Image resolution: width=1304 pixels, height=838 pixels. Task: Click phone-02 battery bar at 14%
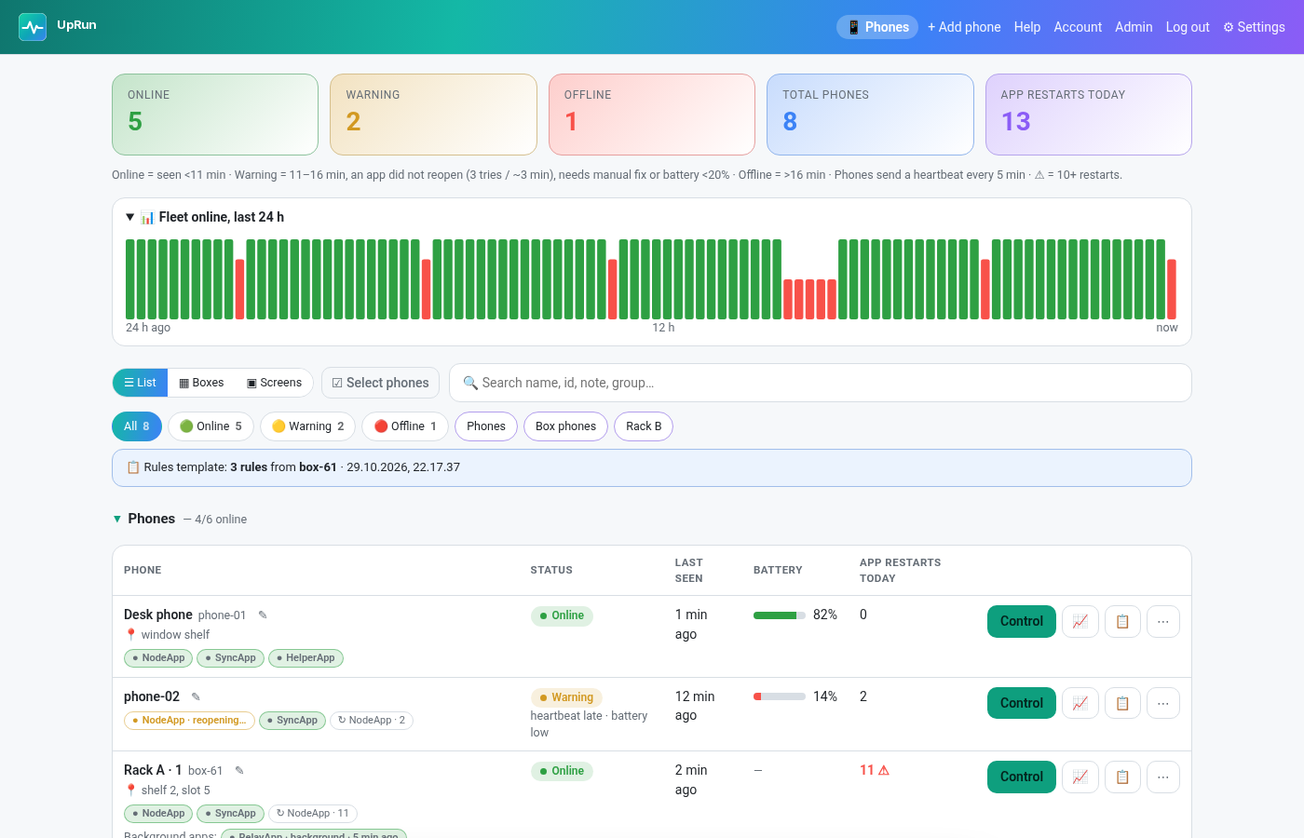point(780,696)
